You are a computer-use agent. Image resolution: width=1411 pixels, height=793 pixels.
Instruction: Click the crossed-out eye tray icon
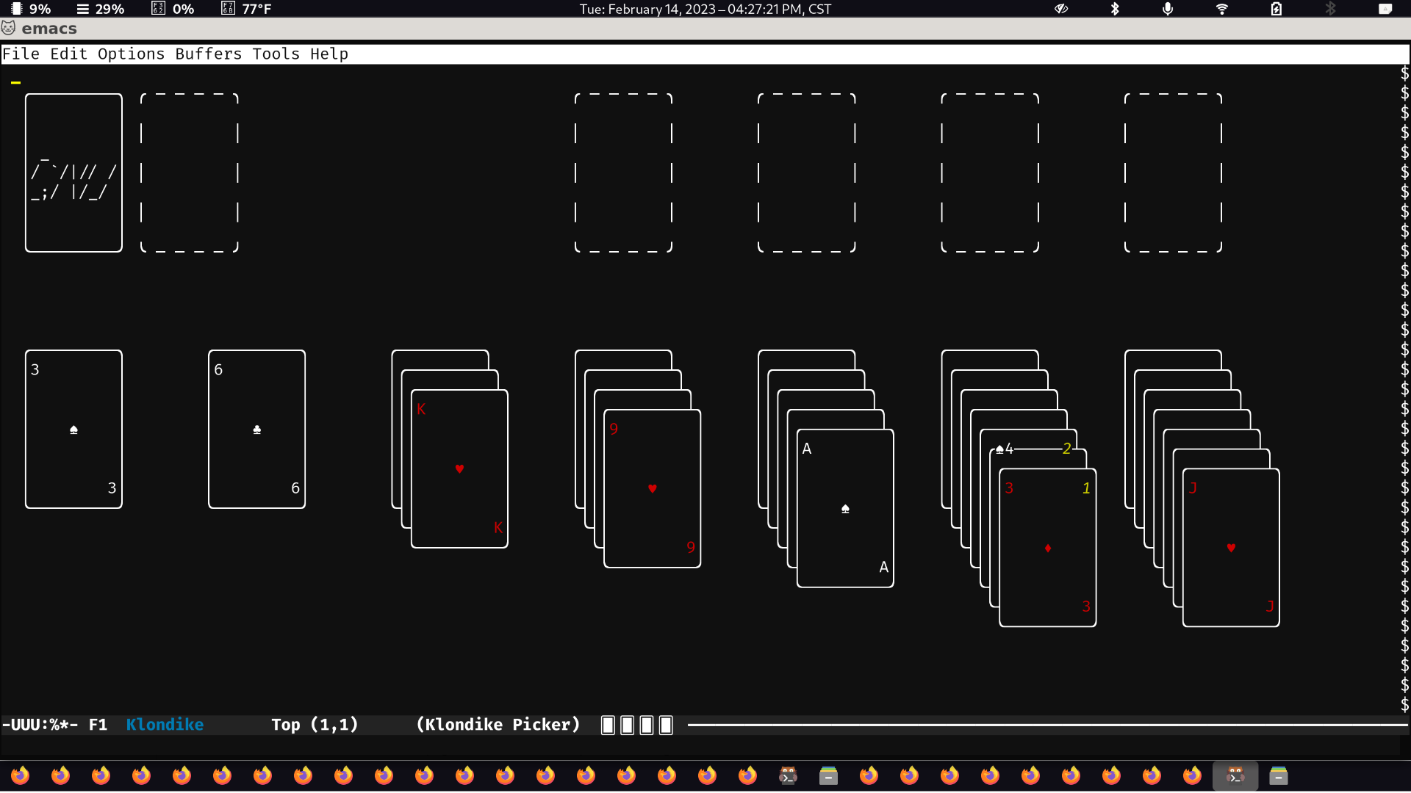(x=1061, y=9)
